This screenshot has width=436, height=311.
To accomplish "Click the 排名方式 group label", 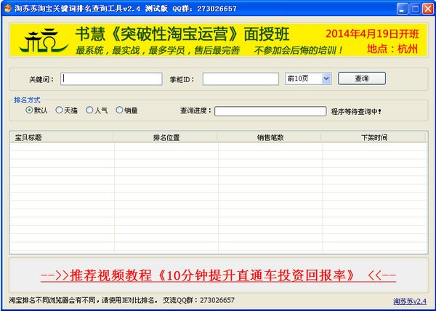I will tap(27, 100).
